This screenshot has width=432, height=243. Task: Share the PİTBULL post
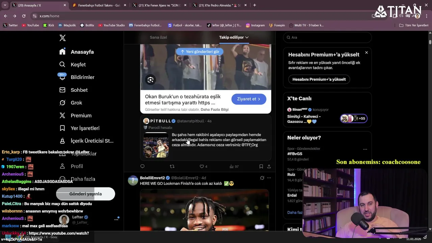click(x=269, y=166)
